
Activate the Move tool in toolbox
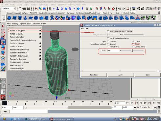[x=3, y=42]
